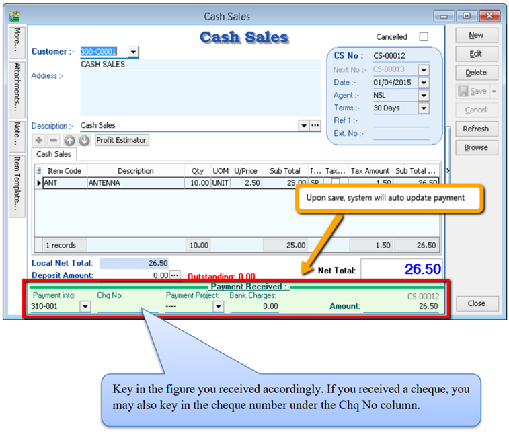Click the move row up arrow icon

point(70,140)
